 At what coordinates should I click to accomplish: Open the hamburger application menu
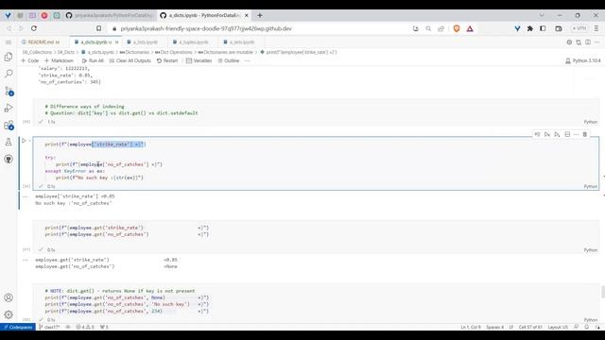click(9, 42)
